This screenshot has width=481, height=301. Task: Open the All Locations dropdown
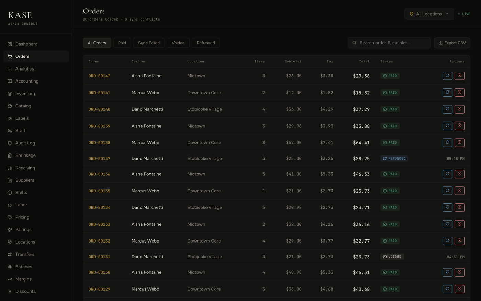[x=429, y=14]
